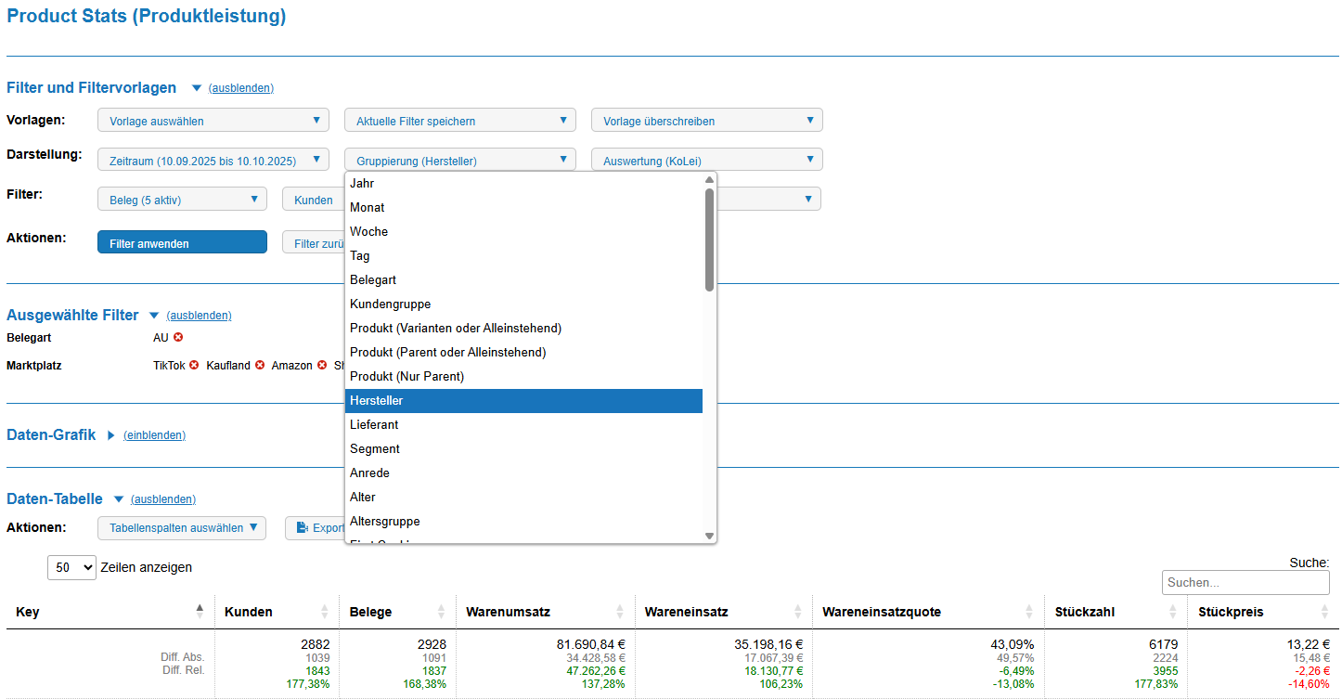Pick Monat grouping option
This screenshot has height=699, width=1342.
(x=368, y=207)
